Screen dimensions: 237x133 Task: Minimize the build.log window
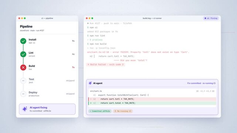click(89, 18)
